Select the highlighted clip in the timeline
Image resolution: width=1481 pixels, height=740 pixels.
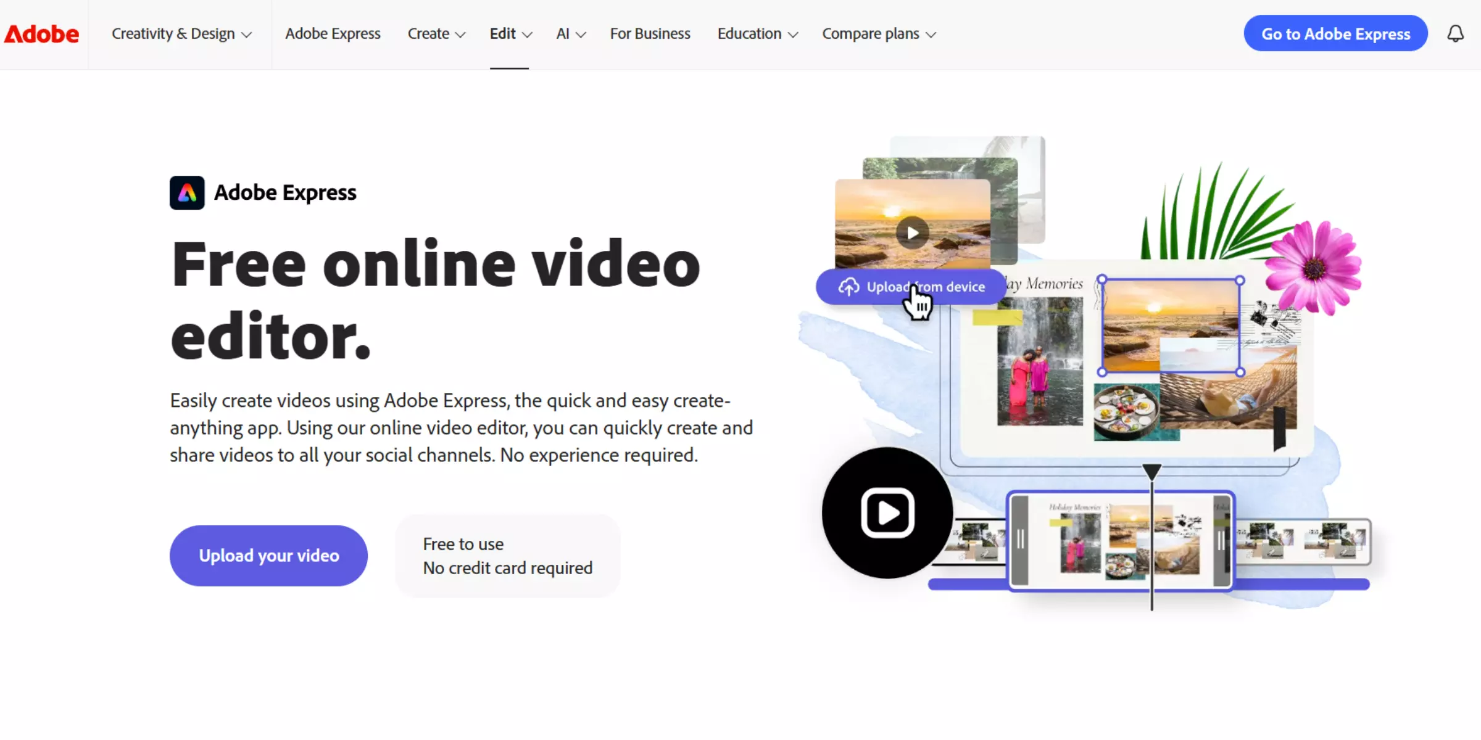click(1121, 541)
